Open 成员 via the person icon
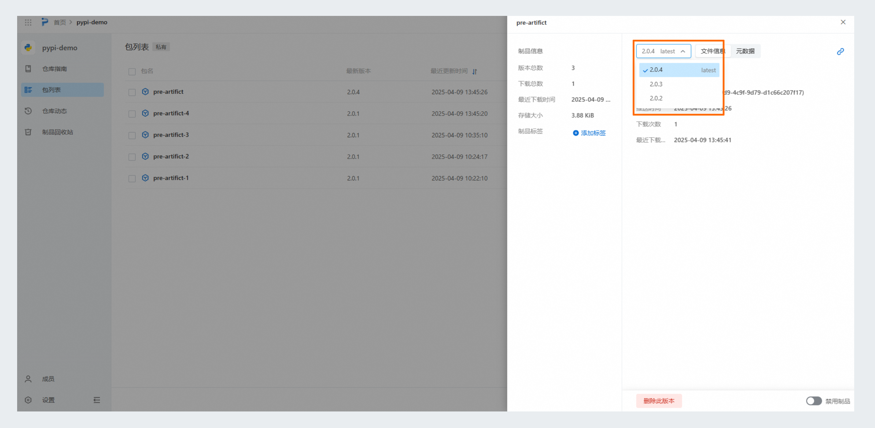The width and height of the screenshot is (875, 428). 28,379
